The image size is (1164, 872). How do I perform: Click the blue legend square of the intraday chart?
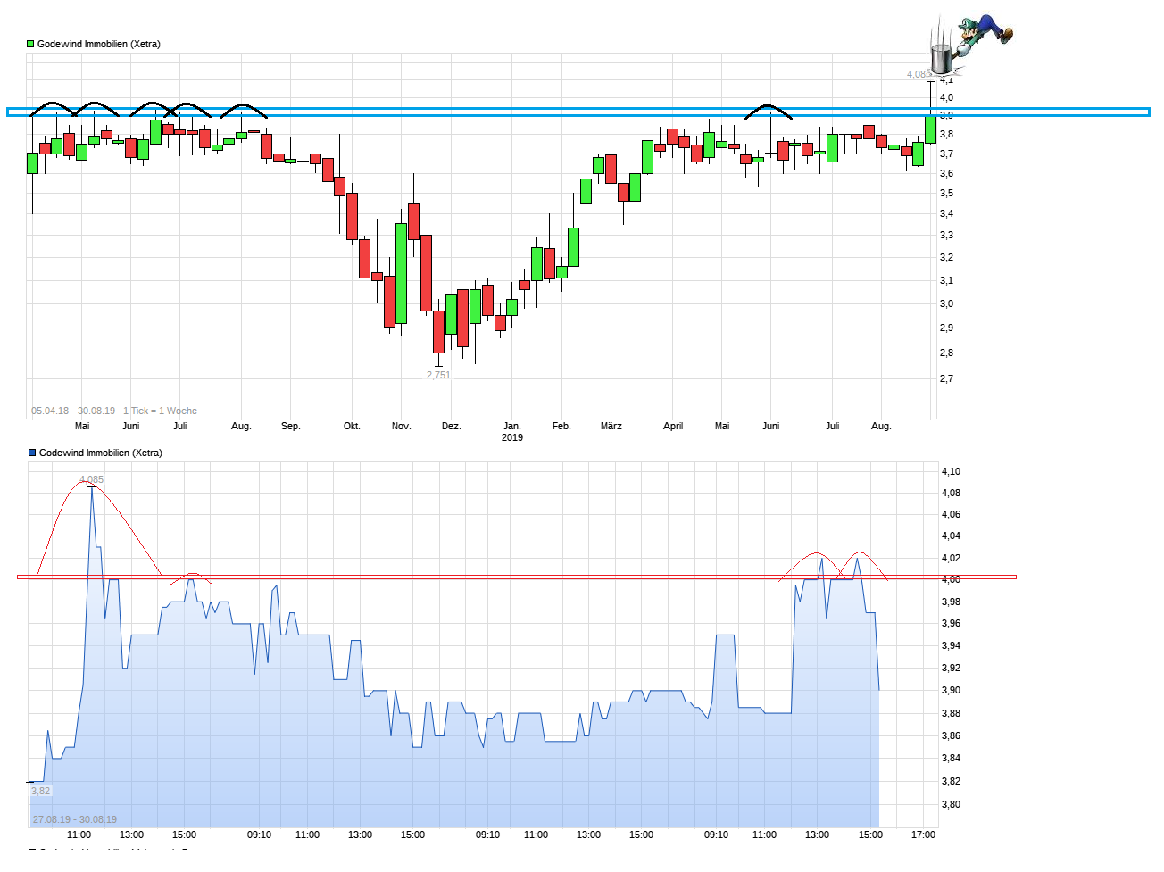[32, 453]
